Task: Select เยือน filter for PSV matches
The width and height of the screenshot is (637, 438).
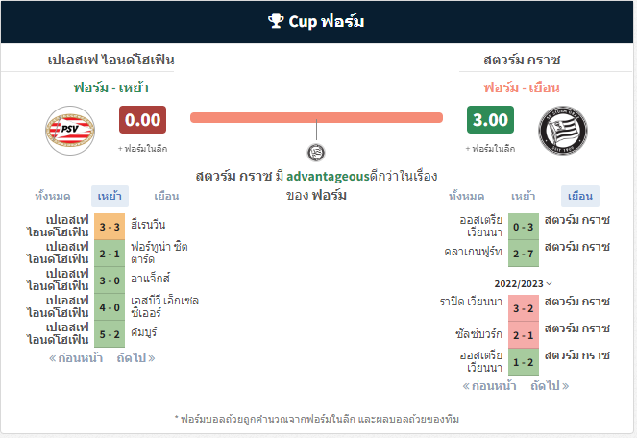Action: coord(166,196)
